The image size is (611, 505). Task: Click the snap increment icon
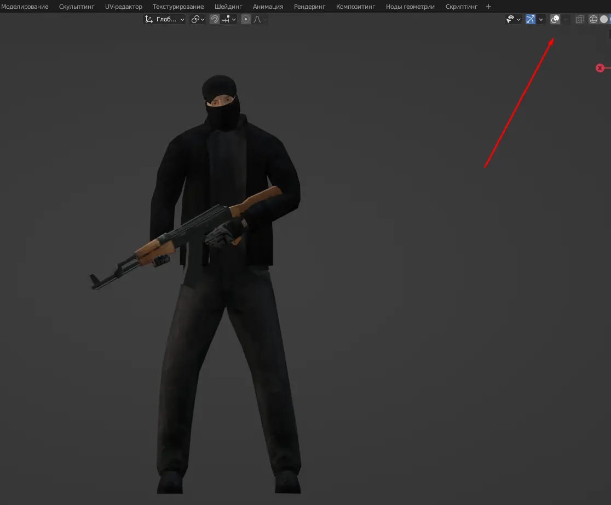click(226, 19)
